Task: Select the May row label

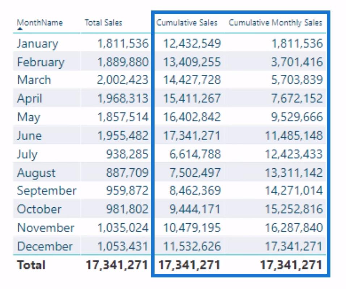Action: (29, 117)
